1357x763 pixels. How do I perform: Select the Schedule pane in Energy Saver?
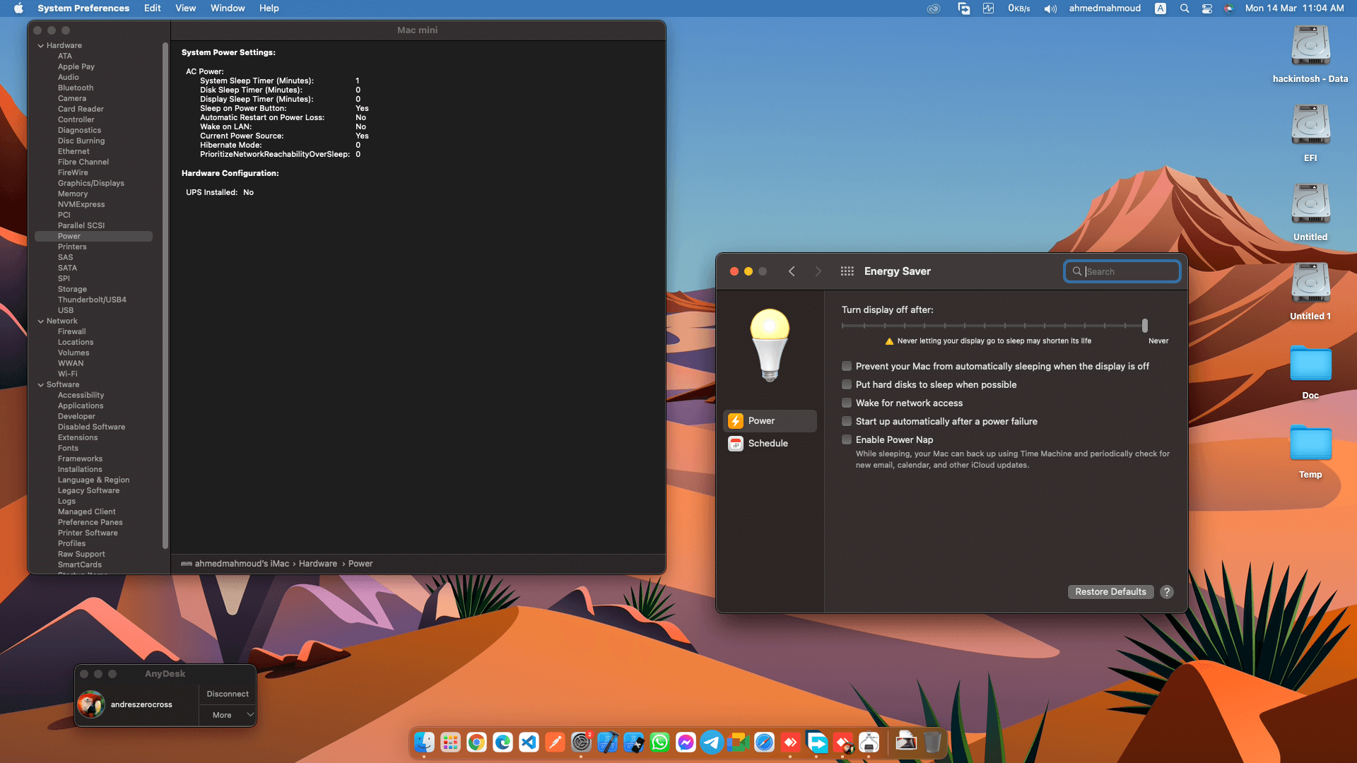point(770,443)
